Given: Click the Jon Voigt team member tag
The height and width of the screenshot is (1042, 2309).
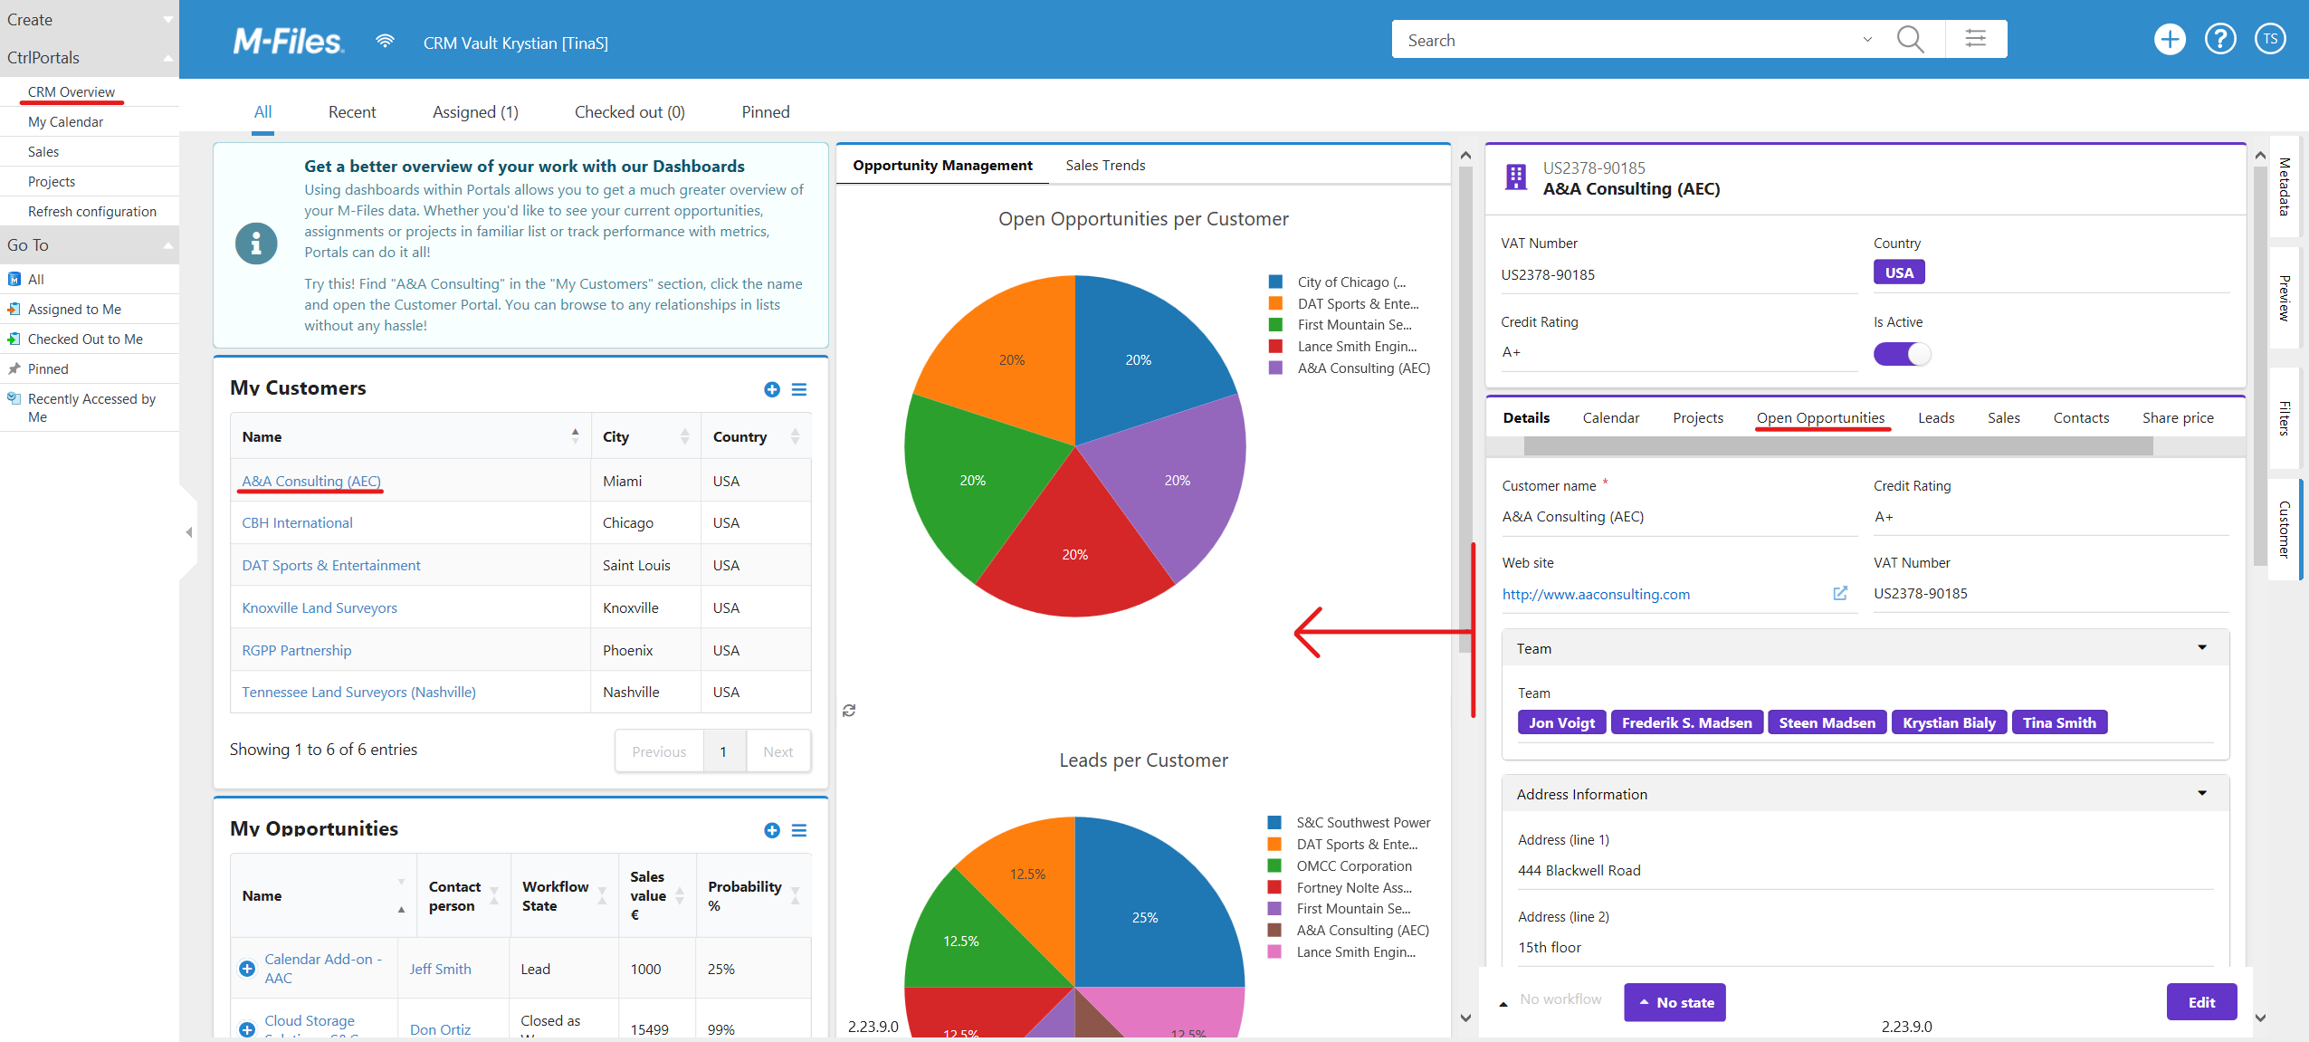Looking at the screenshot, I should tap(1561, 722).
